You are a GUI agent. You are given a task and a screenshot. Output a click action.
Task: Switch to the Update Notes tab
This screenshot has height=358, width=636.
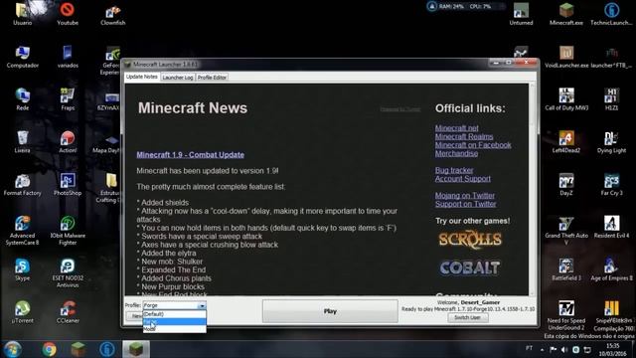[141, 77]
